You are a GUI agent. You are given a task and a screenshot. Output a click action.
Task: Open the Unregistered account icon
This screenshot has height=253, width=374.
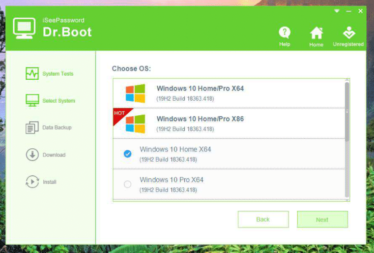[349, 33]
